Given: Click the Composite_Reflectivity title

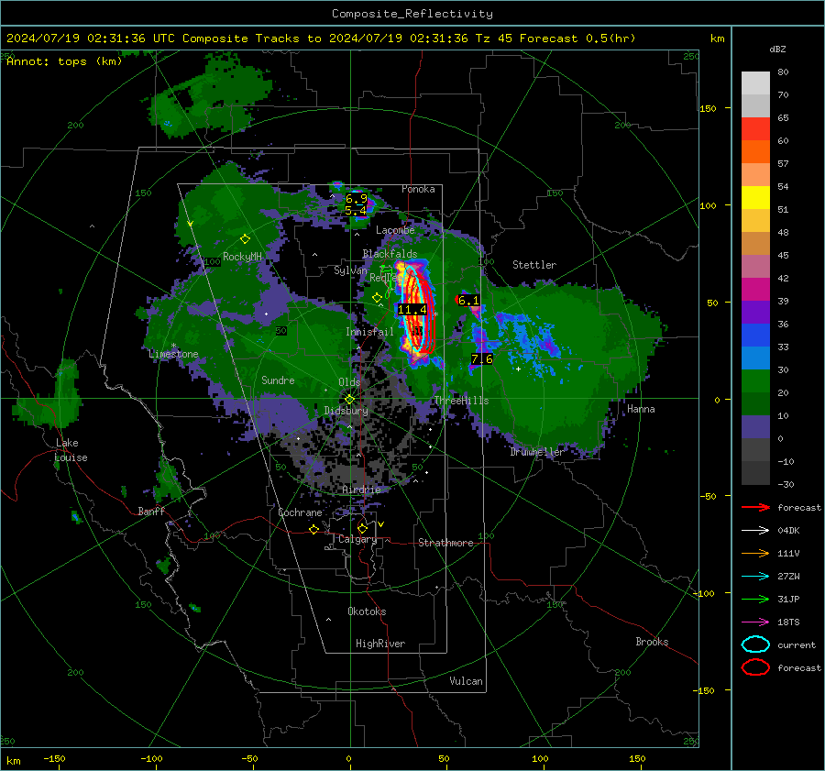Looking at the screenshot, I should pos(412,14).
